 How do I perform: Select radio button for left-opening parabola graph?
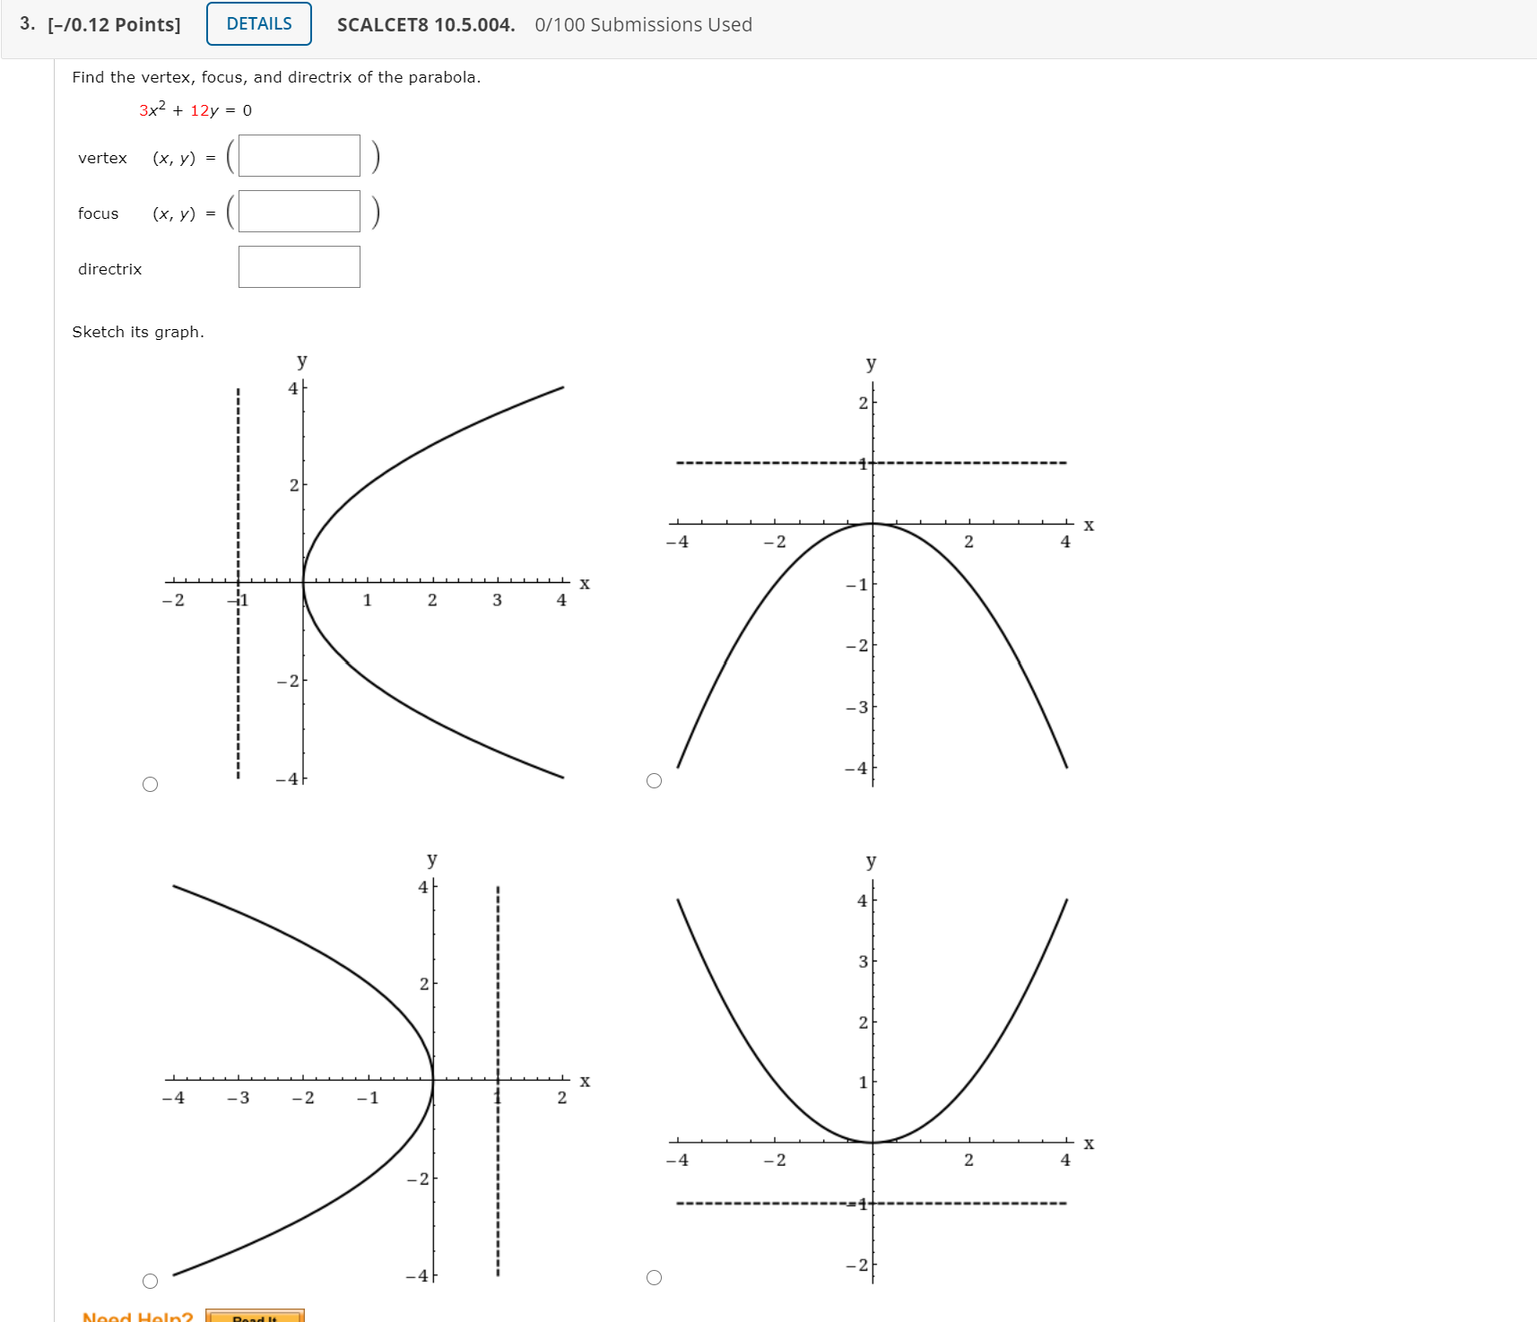pyautogui.click(x=151, y=1282)
